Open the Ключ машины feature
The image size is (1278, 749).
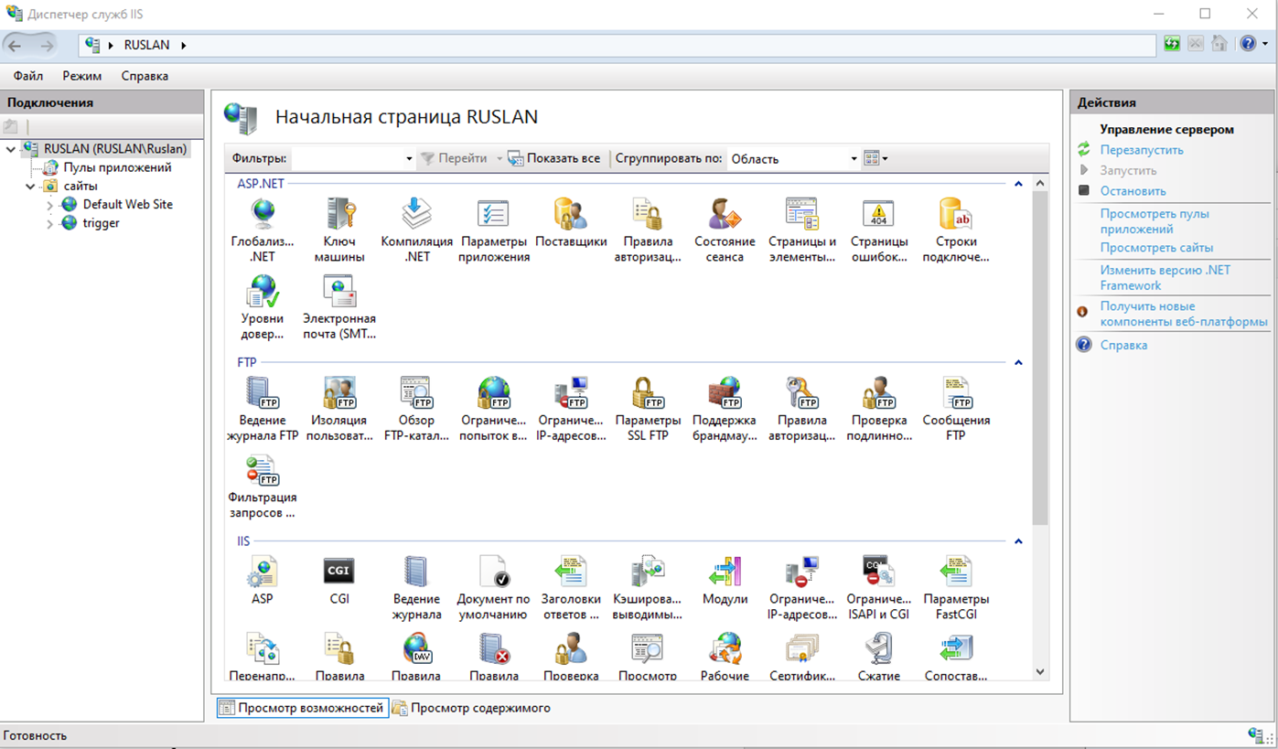point(339,216)
